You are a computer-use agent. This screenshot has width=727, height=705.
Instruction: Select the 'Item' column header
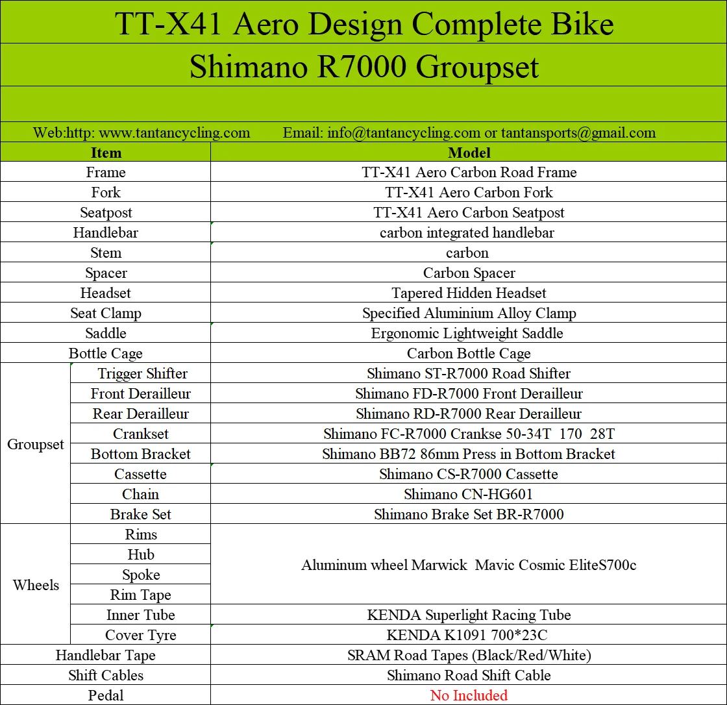click(x=105, y=152)
